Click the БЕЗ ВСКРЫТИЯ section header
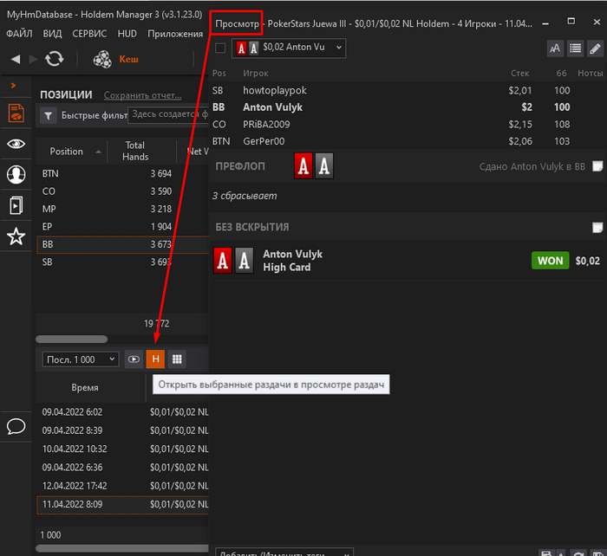Viewport: 607px width, 556px height. pos(252,228)
